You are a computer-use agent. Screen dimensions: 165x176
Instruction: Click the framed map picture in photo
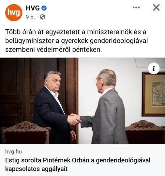point(154,94)
